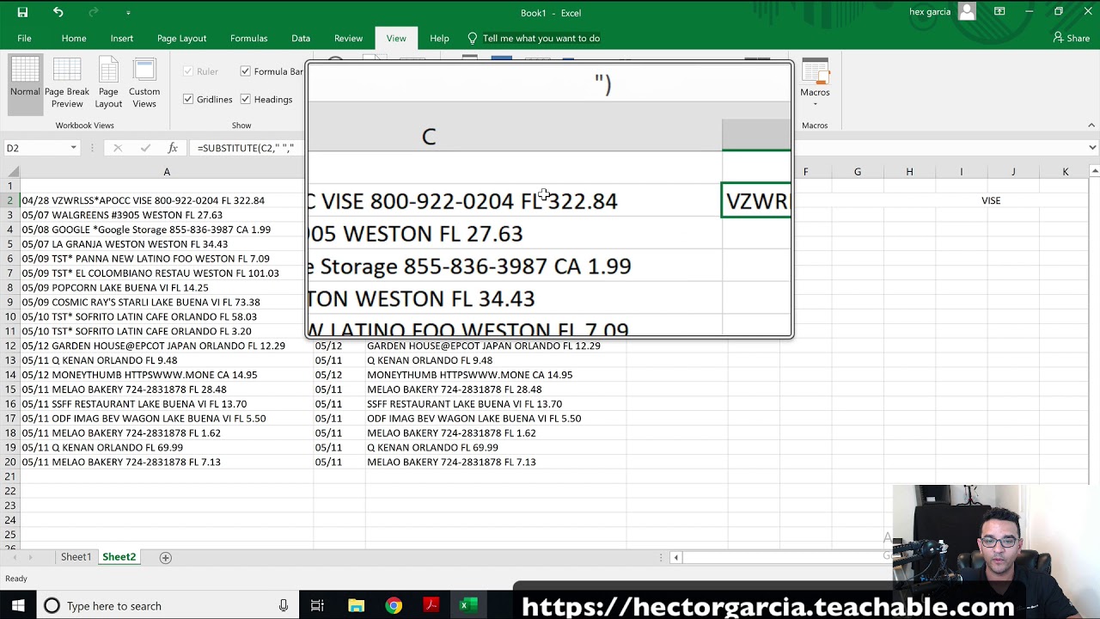Click the Task View taskbar icon
Viewport: 1100px width, 619px height.
(317, 606)
